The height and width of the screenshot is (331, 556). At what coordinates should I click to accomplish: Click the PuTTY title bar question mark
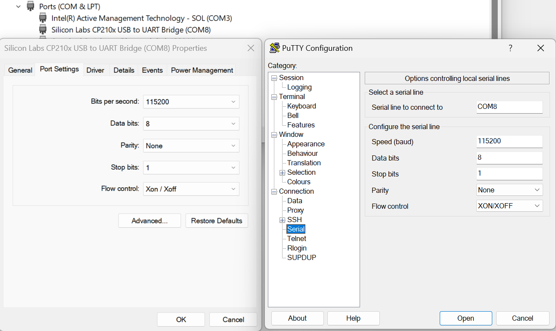[510, 48]
